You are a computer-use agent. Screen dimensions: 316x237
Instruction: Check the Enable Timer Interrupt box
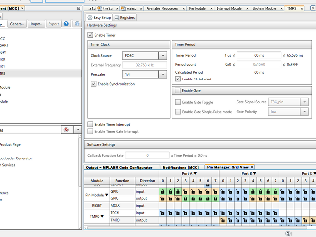(90, 124)
